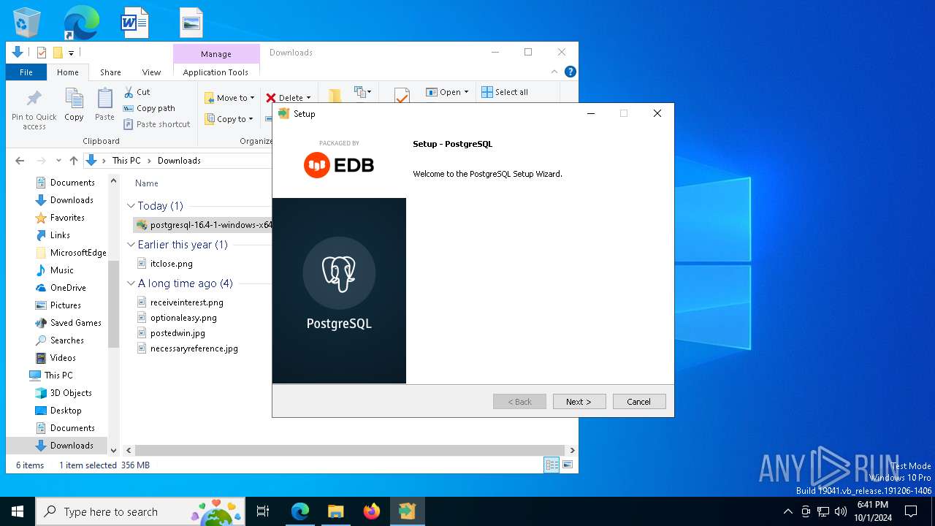Screen dimensions: 935x526
Task: Click Select all in ribbon
Action: [505, 92]
